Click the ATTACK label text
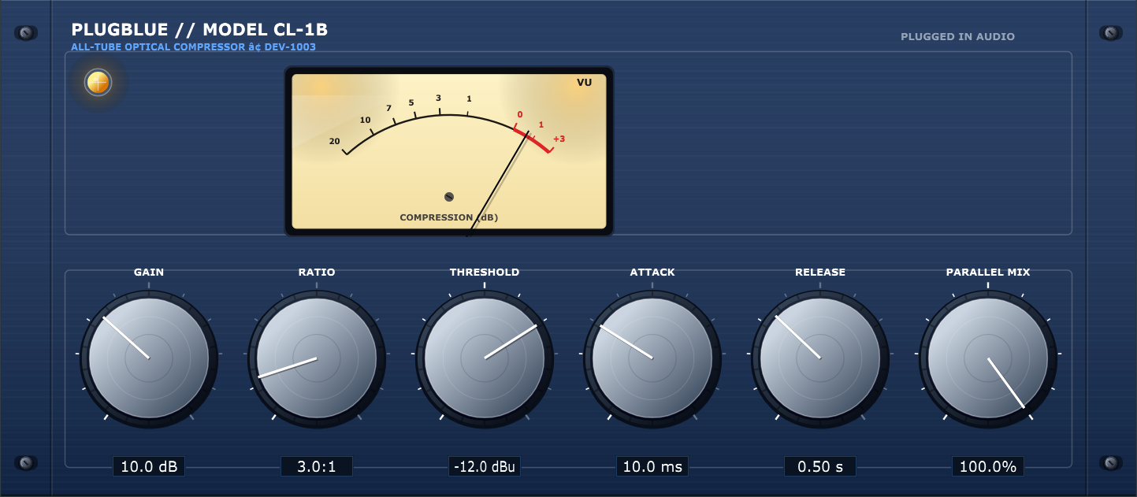This screenshot has height=497, width=1137. [x=652, y=272]
